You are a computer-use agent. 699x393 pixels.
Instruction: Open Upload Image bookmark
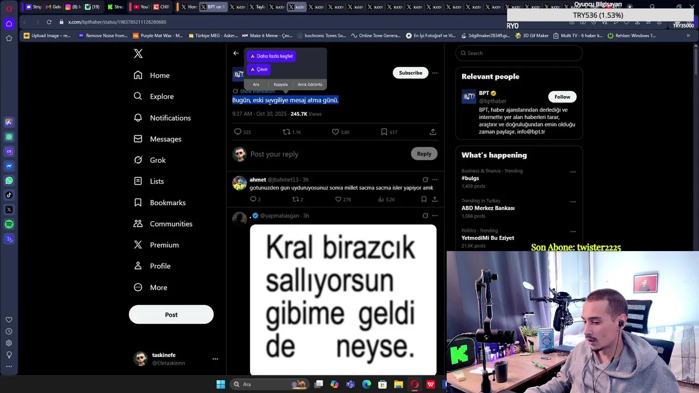[x=48, y=35]
